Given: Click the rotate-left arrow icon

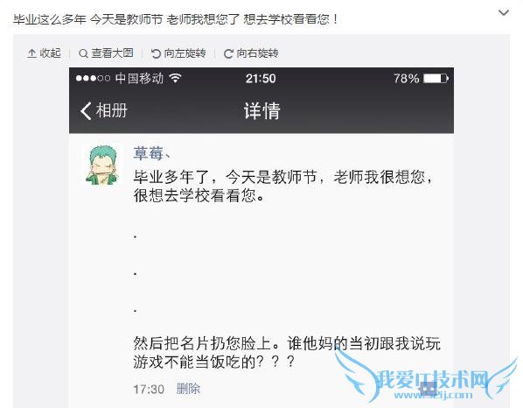Looking at the screenshot, I should click(156, 53).
